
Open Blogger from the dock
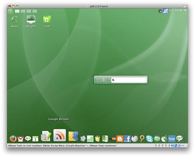click(120, 139)
